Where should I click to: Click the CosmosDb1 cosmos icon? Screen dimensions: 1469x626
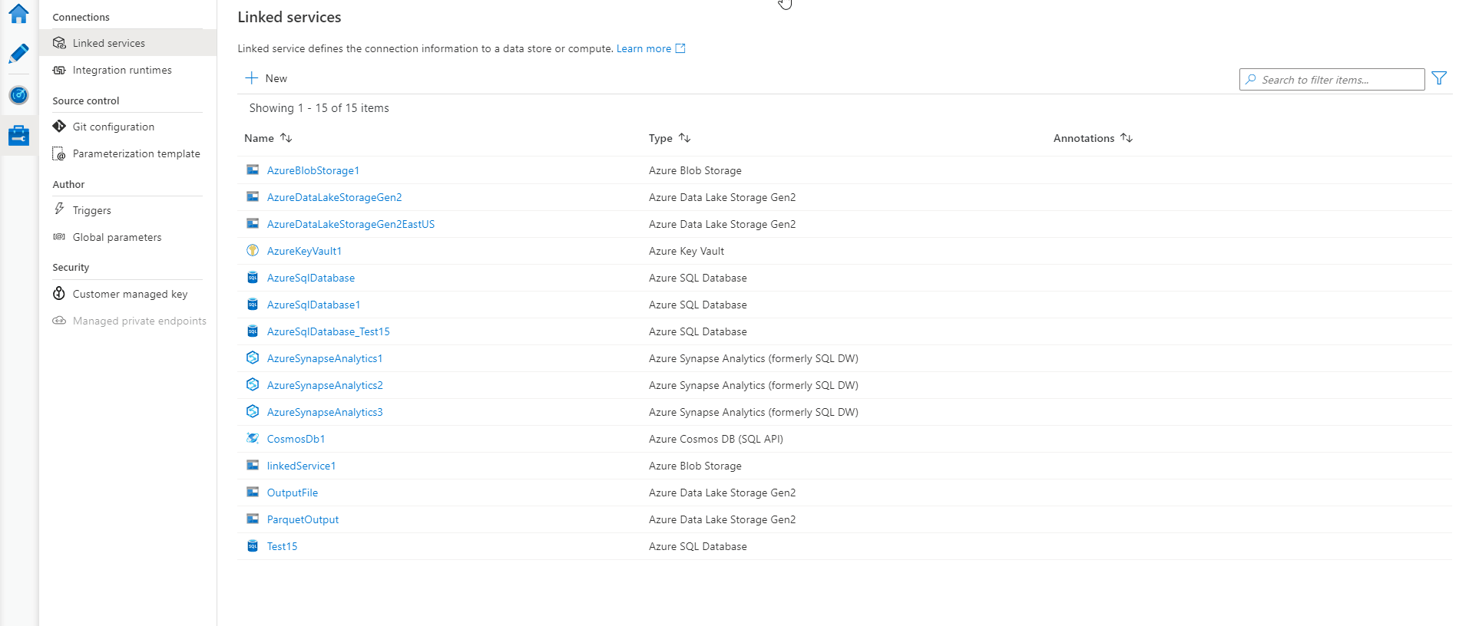[253, 438]
